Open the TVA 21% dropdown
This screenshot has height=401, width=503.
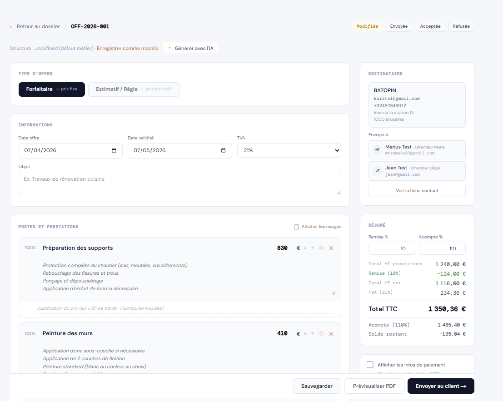pyautogui.click(x=289, y=150)
